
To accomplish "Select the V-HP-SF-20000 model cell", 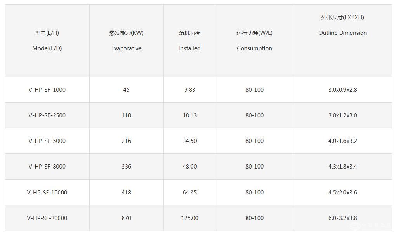I will click(47, 218).
